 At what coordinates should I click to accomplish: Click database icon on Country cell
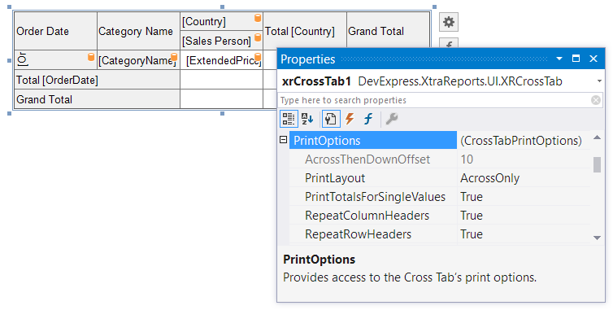point(258,18)
